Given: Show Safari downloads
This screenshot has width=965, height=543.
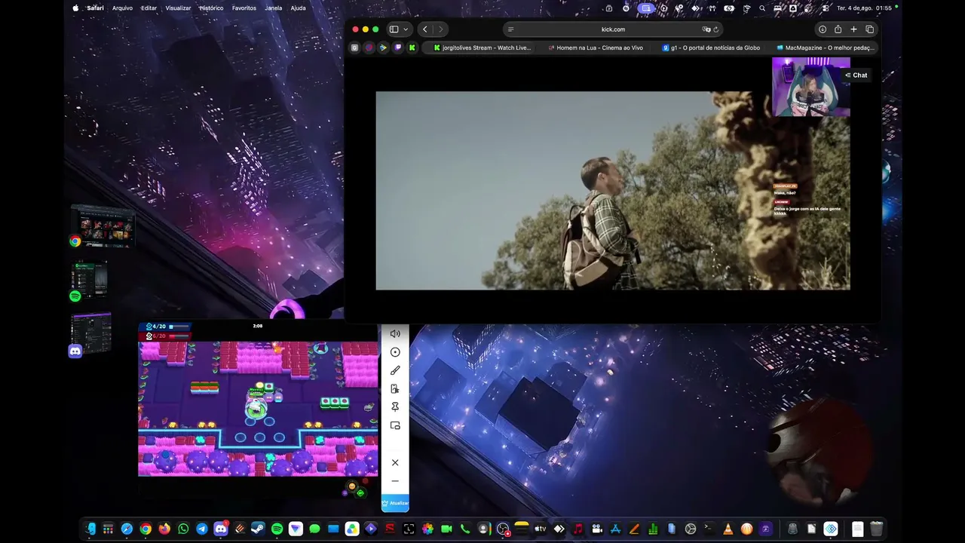Looking at the screenshot, I should [x=823, y=29].
